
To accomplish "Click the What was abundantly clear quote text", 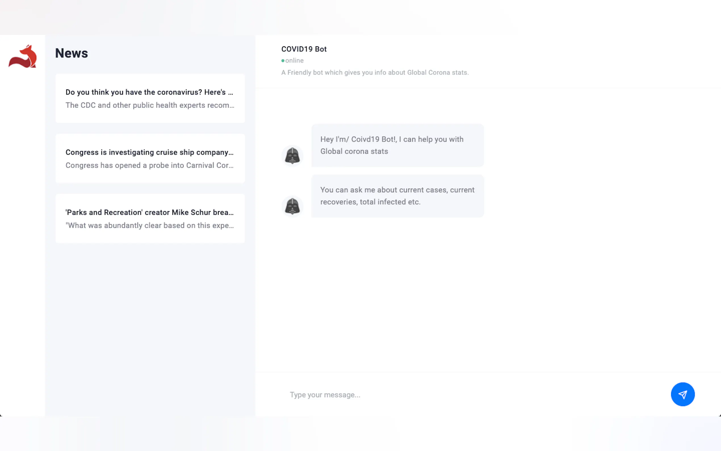I will [150, 225].
